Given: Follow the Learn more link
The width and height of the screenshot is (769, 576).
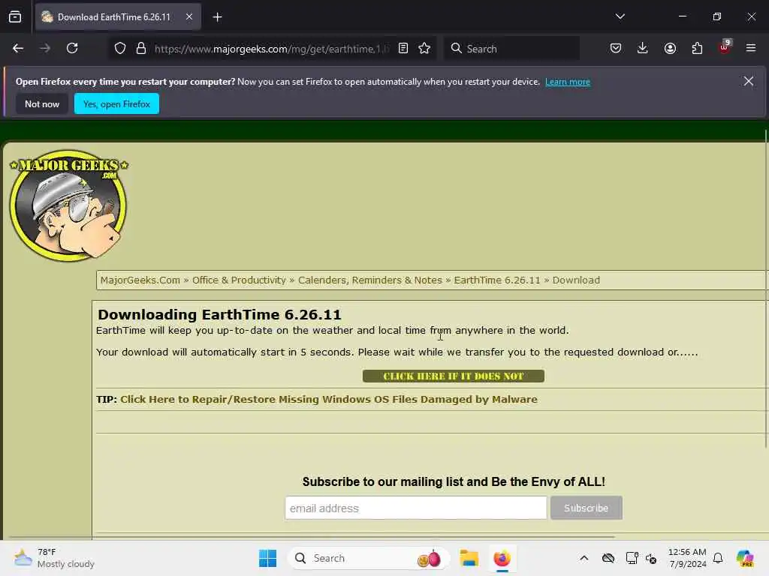Looking at the screenshot, I should tap(568, 82).
